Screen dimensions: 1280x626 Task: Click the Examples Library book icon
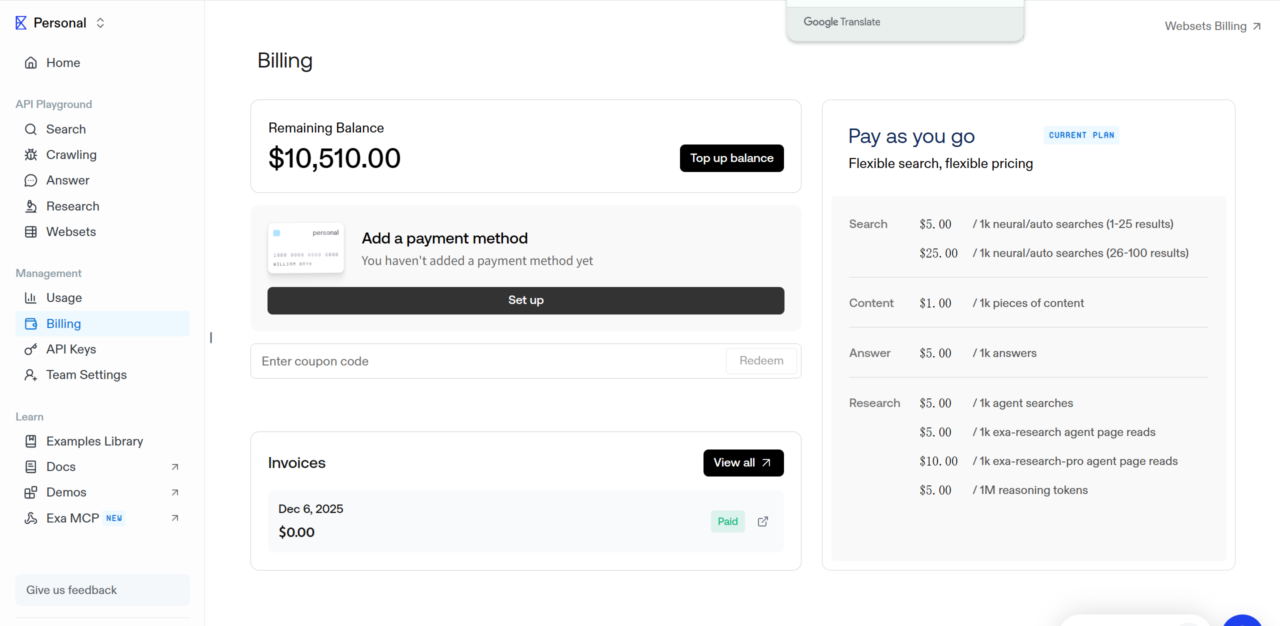31,441
